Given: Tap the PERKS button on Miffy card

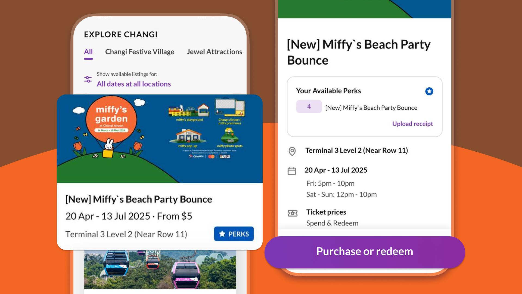Looking at the screenshot, I should tap(234, 234).
